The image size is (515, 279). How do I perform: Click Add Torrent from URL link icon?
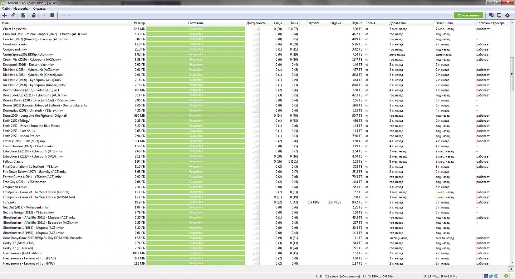pos(13,15)
